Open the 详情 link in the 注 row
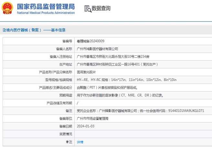This screenshot has width=212, height=148. 80,142
